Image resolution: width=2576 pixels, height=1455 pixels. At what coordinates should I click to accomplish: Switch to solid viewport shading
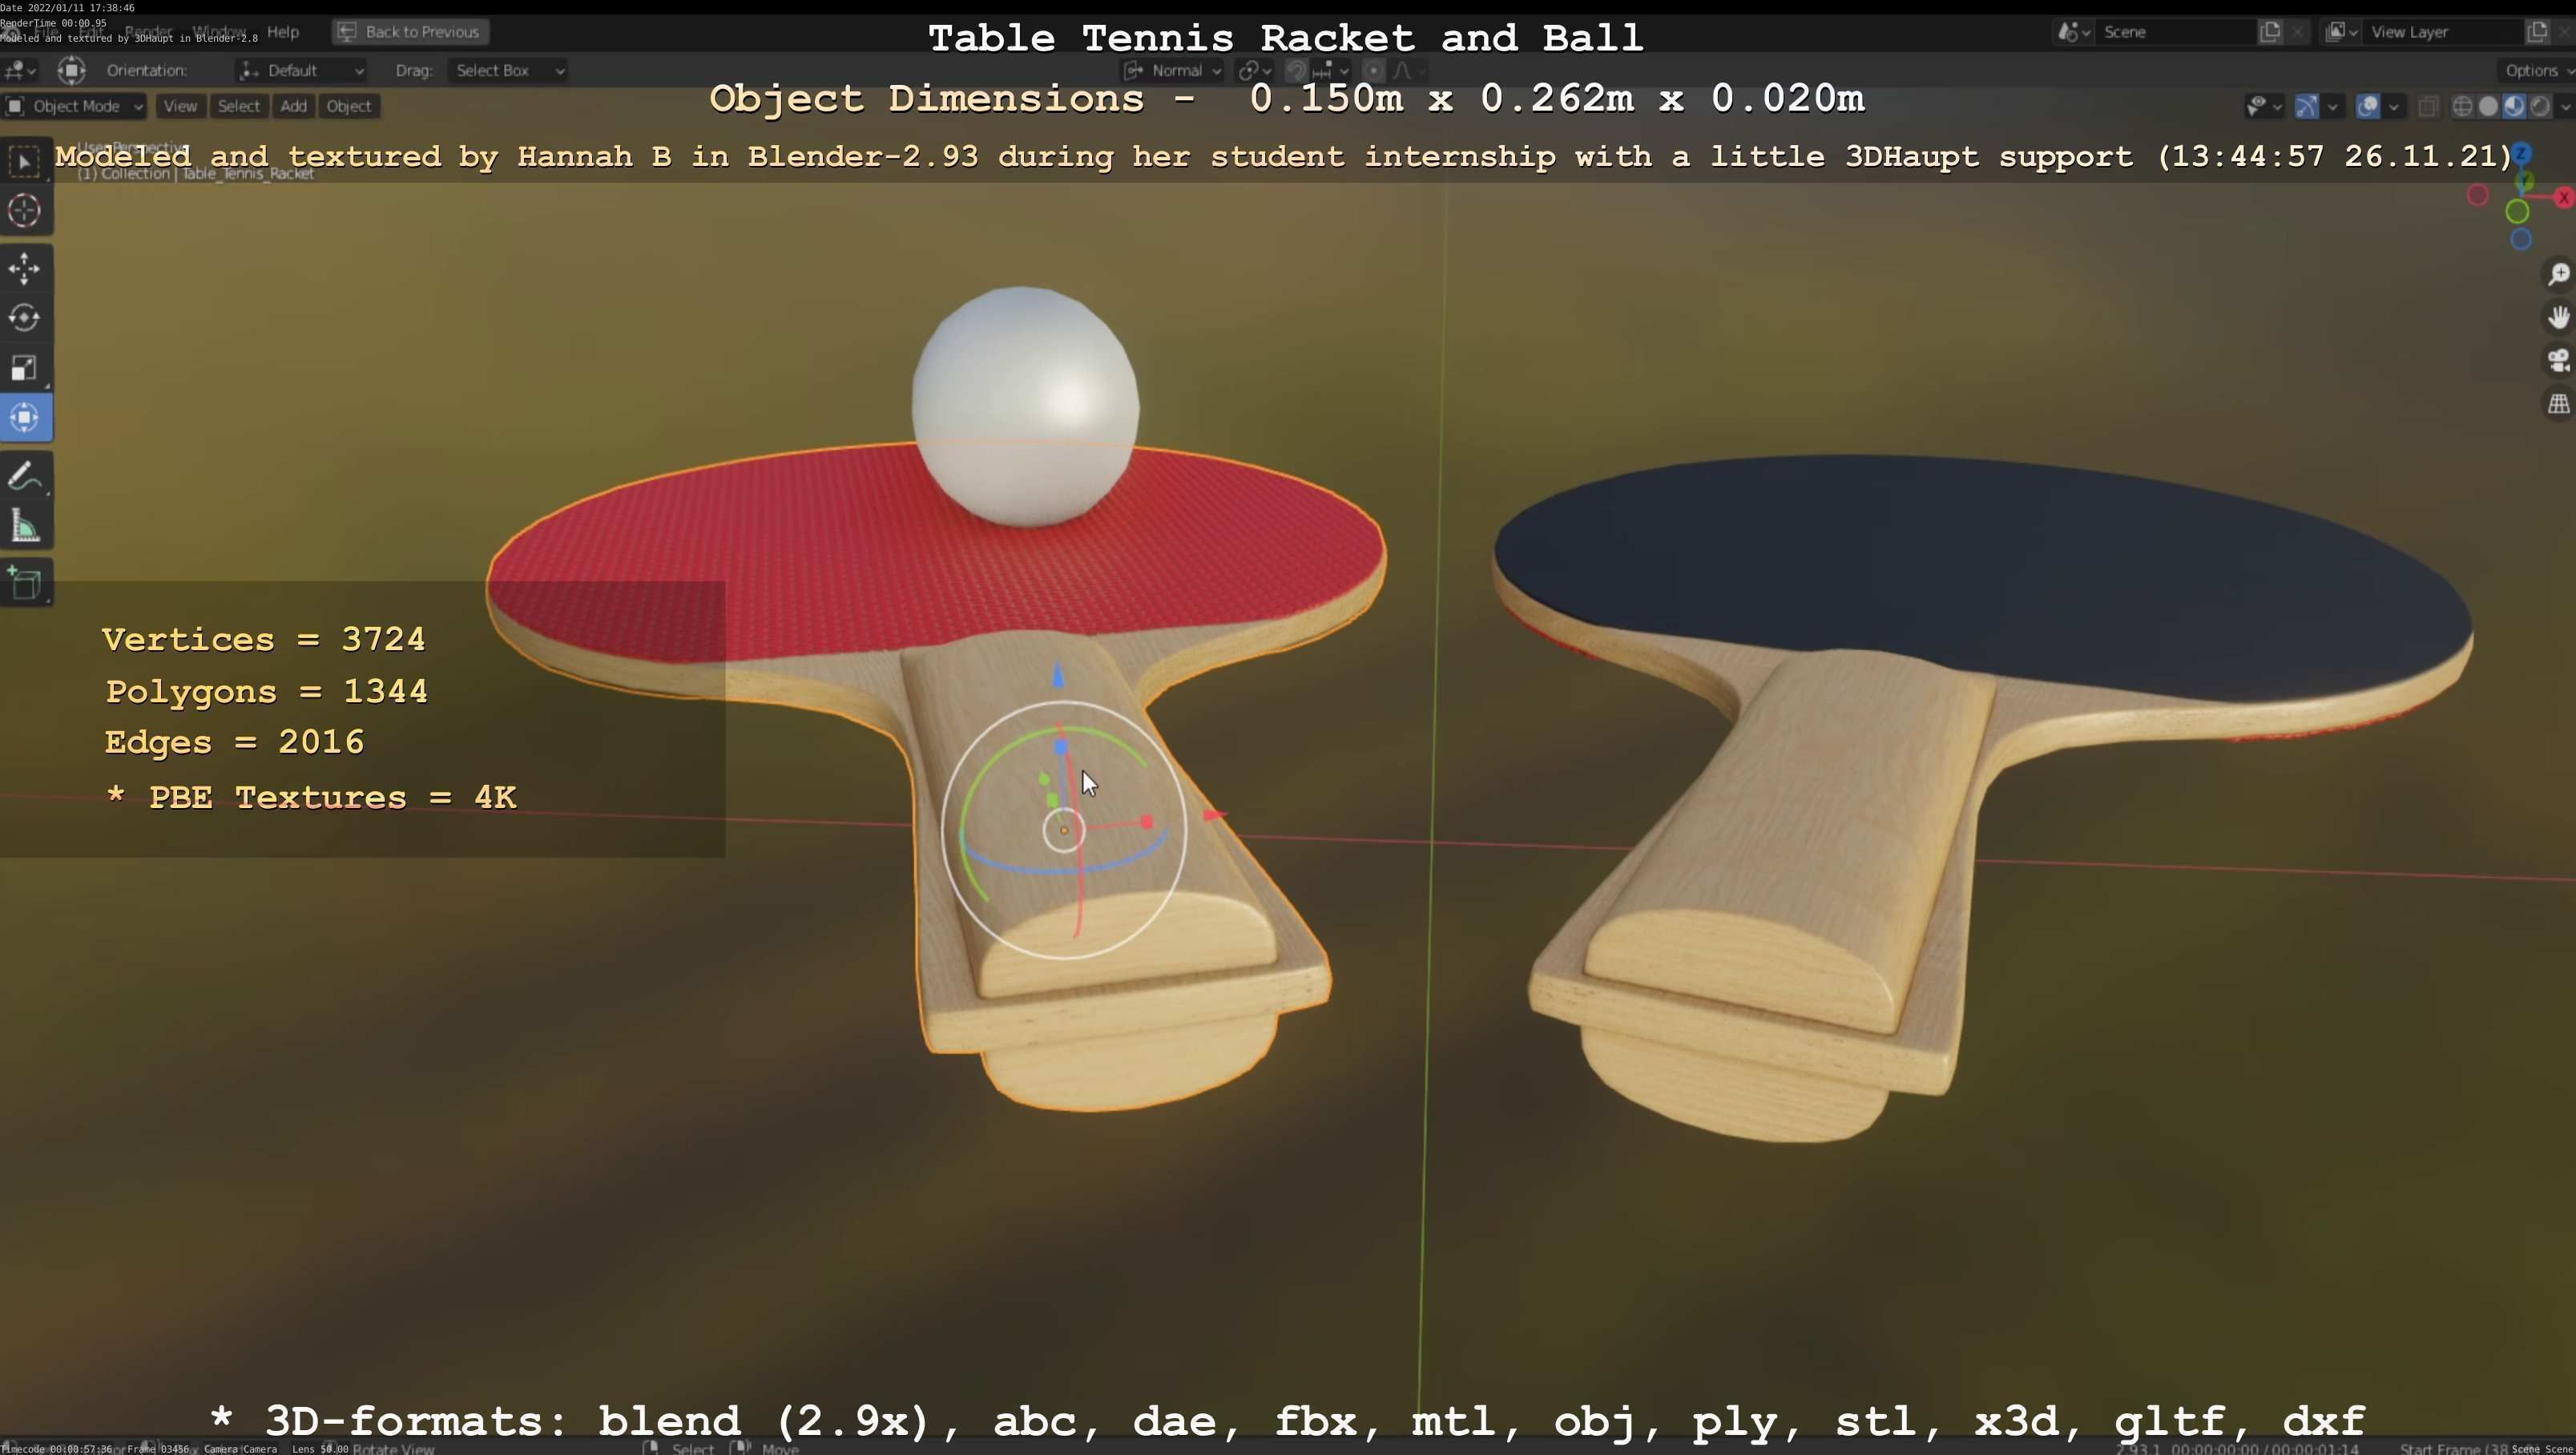click(x=2489, y=106)
